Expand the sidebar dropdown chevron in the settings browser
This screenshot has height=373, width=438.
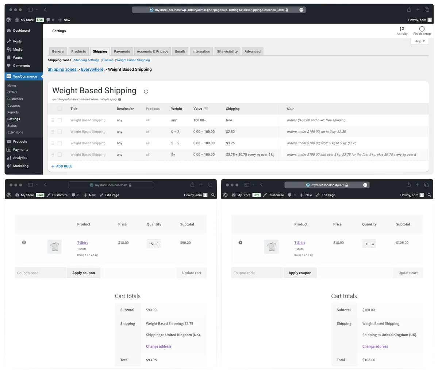tap(37, 10)
